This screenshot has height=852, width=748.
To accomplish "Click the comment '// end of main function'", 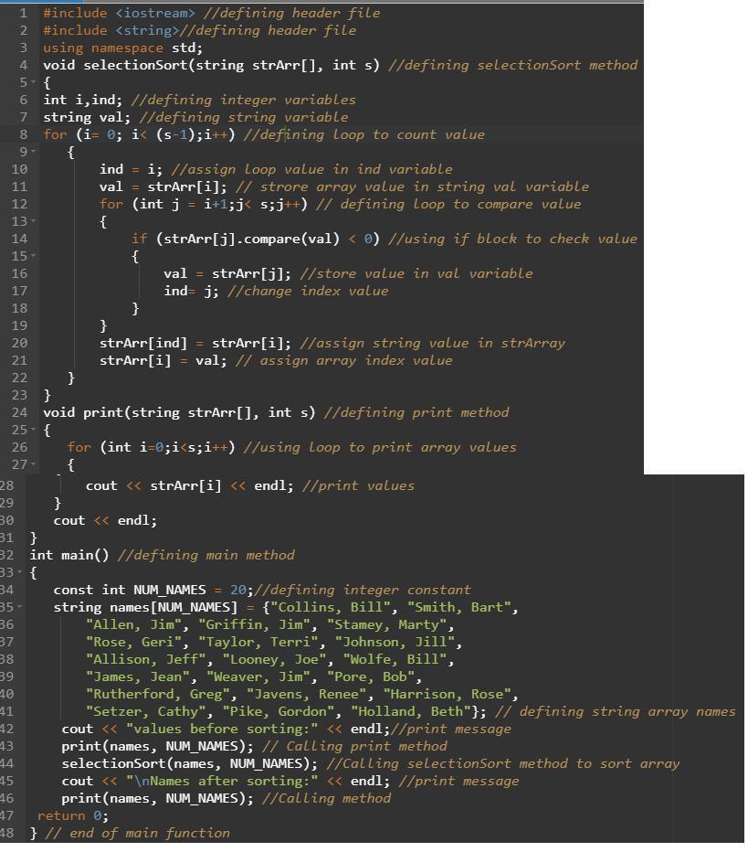I will [137, 834].
